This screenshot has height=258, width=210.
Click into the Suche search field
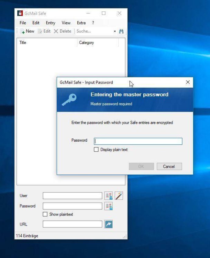(94, 31)
